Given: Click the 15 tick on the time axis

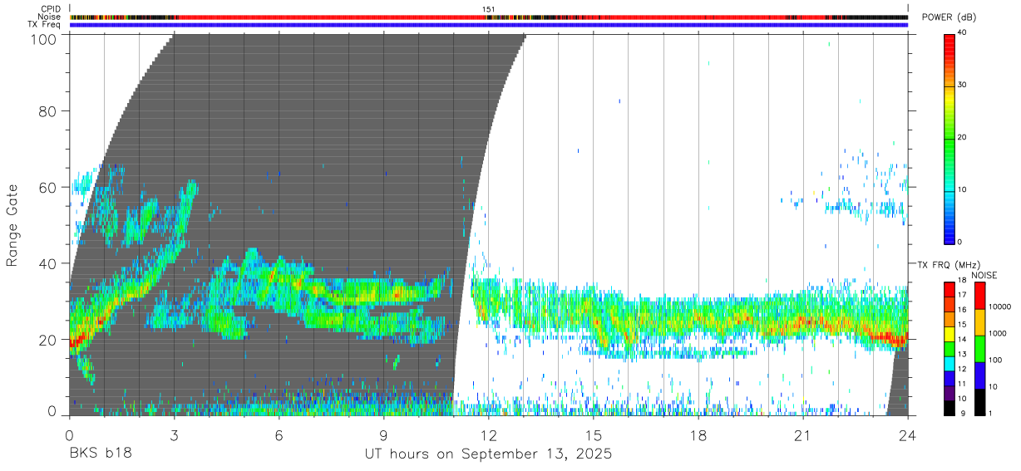Looking at the screenshot, I should tap(594, 435).
